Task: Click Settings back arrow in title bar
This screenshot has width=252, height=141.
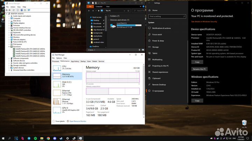Action: [x=149, y=3]
